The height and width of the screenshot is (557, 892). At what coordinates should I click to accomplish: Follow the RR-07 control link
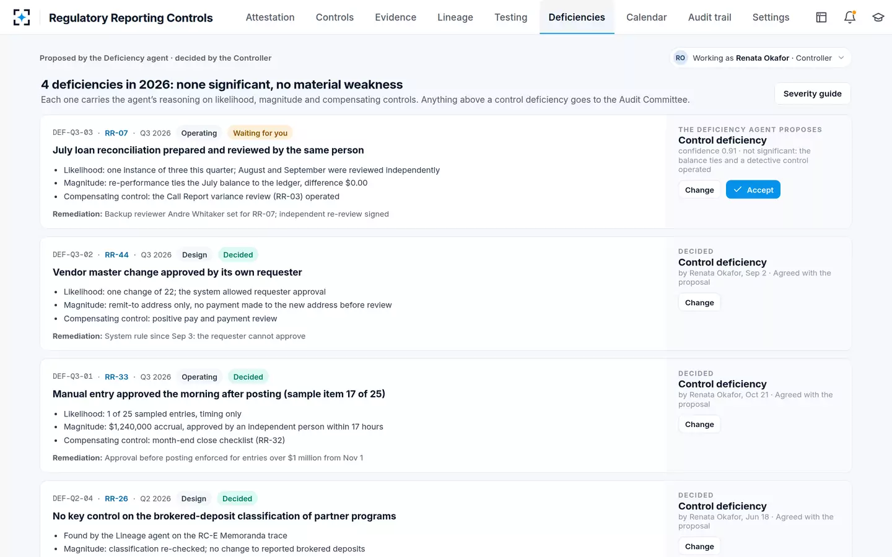click(116, 133)
